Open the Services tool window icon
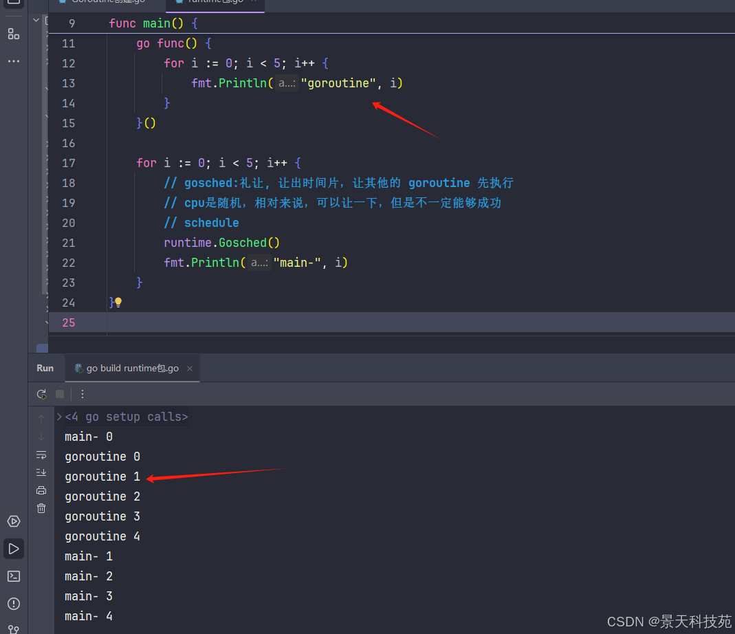The height and width of the screenshot is (634, 735). tap(13, 521)
